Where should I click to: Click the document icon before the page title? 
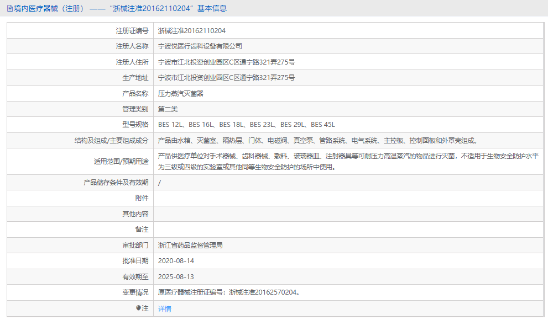[10, 8]
